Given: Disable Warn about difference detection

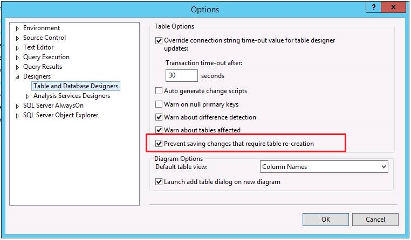Looking at the screenshot, I should pos(159,117).
